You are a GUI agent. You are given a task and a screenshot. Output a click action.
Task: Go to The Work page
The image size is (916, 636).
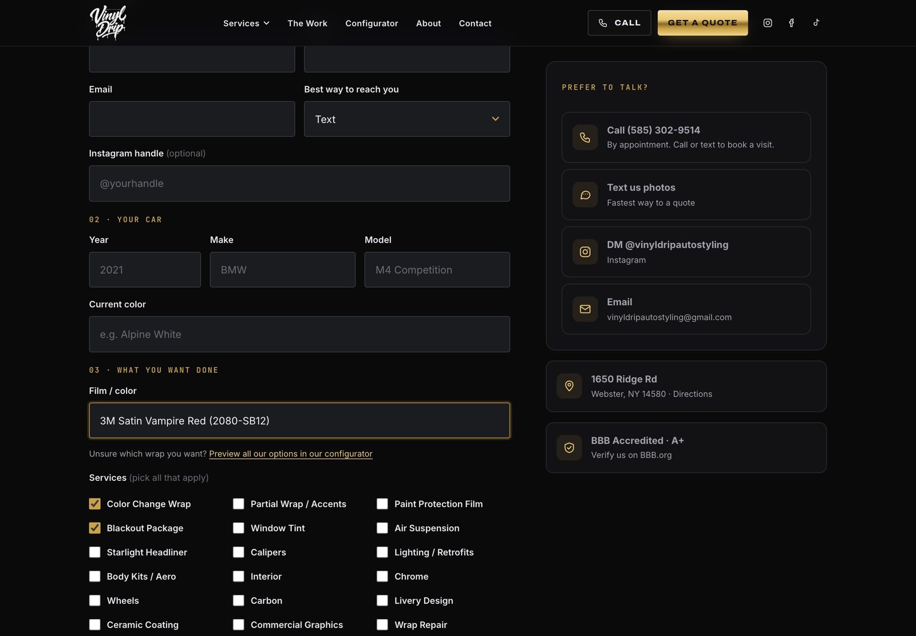pyautogui.click(x=307, y=23)
